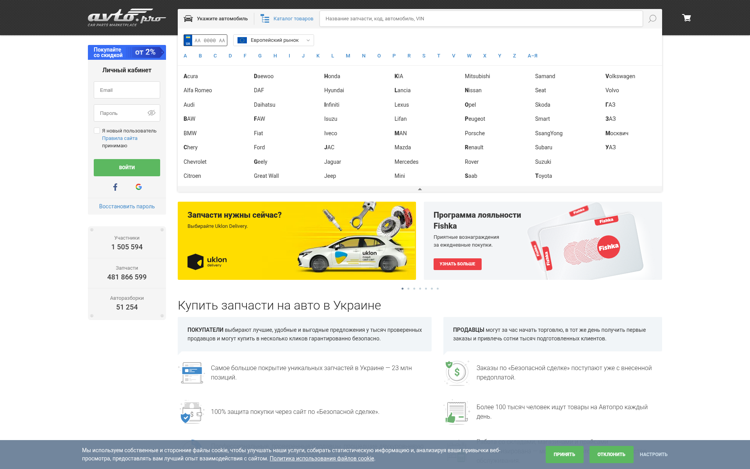Filter brands by letter H
This screenshot has width=750, height=469.
[x=275, y=56]
